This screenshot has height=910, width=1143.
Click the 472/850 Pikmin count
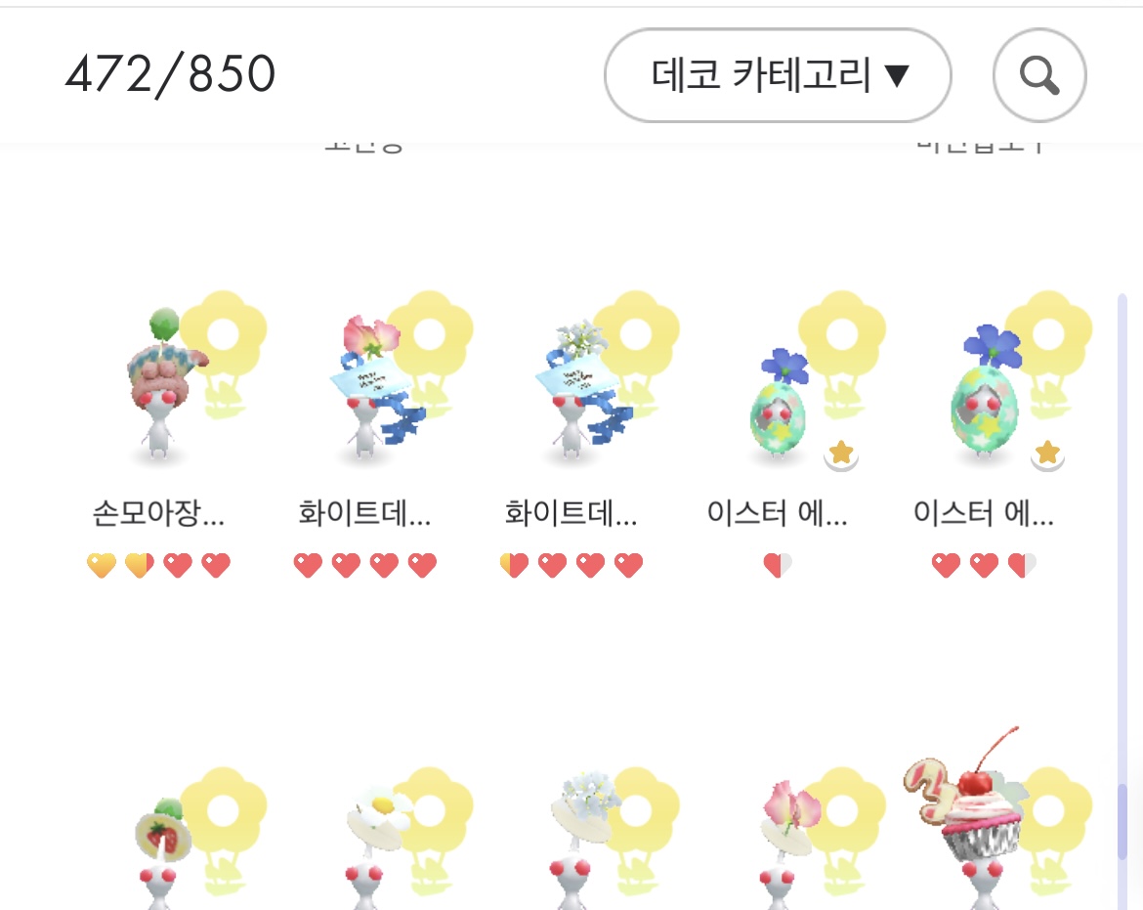(171, 74)
